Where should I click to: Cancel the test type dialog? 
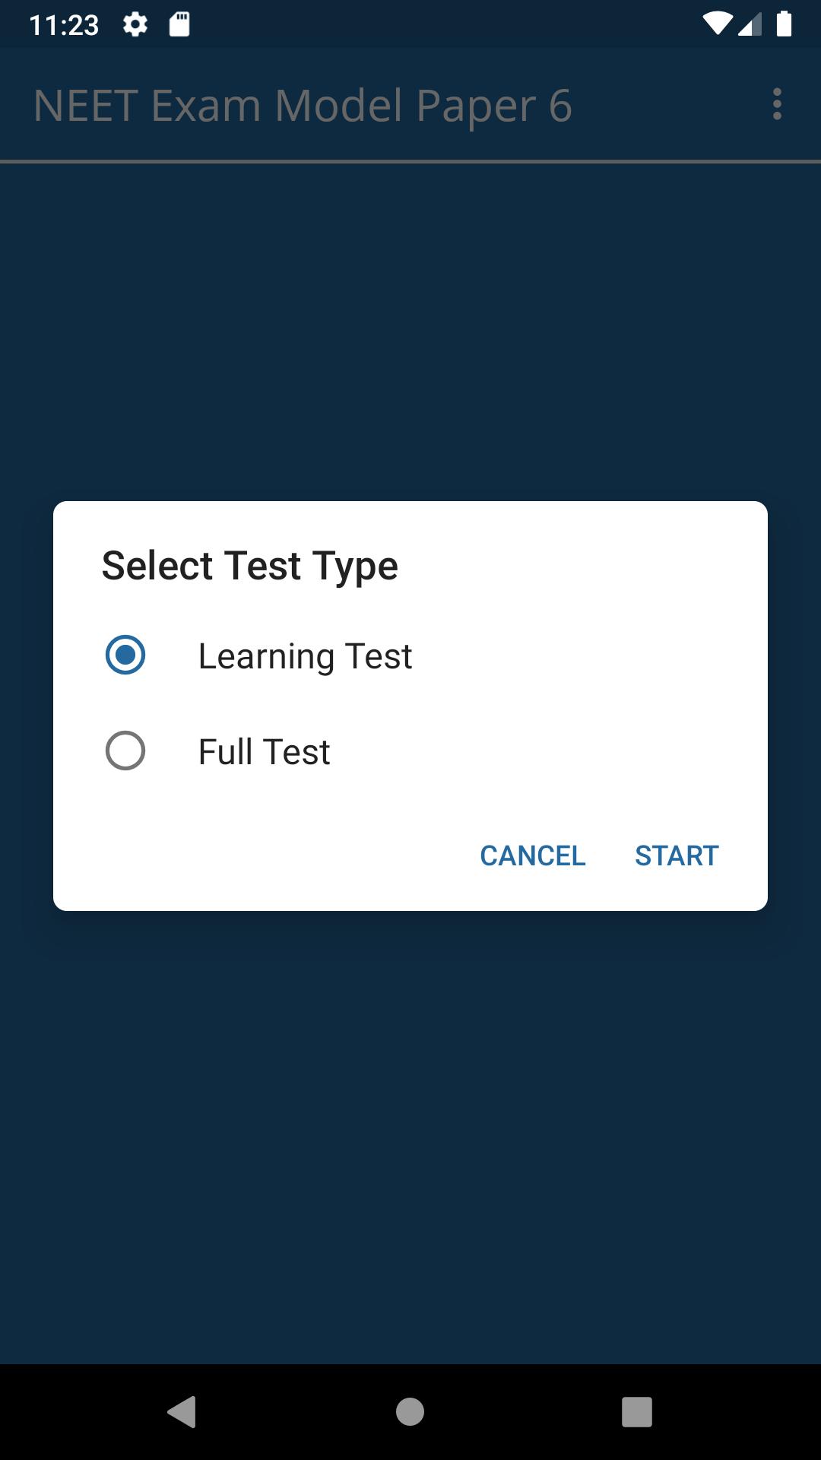point(532,855)
